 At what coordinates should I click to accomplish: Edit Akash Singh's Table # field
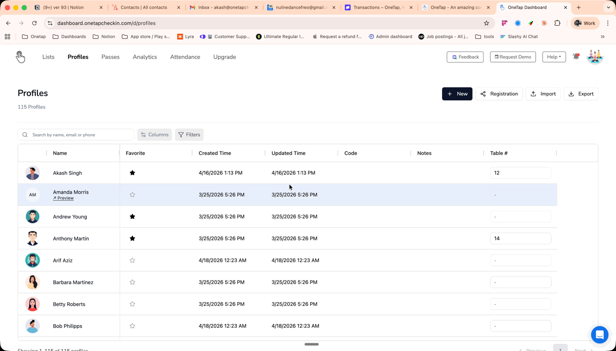(521, 173)
